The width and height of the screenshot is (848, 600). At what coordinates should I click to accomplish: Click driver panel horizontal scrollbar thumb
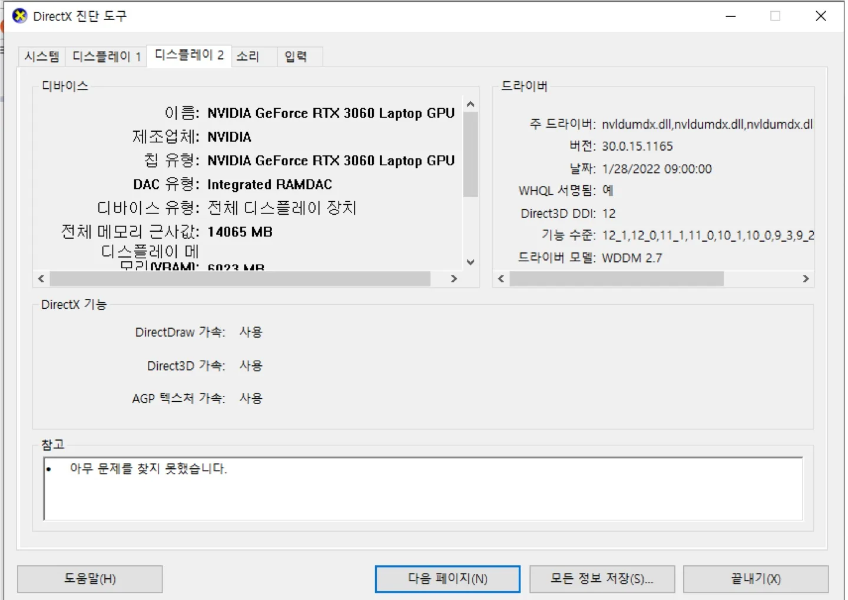(617, 279)
